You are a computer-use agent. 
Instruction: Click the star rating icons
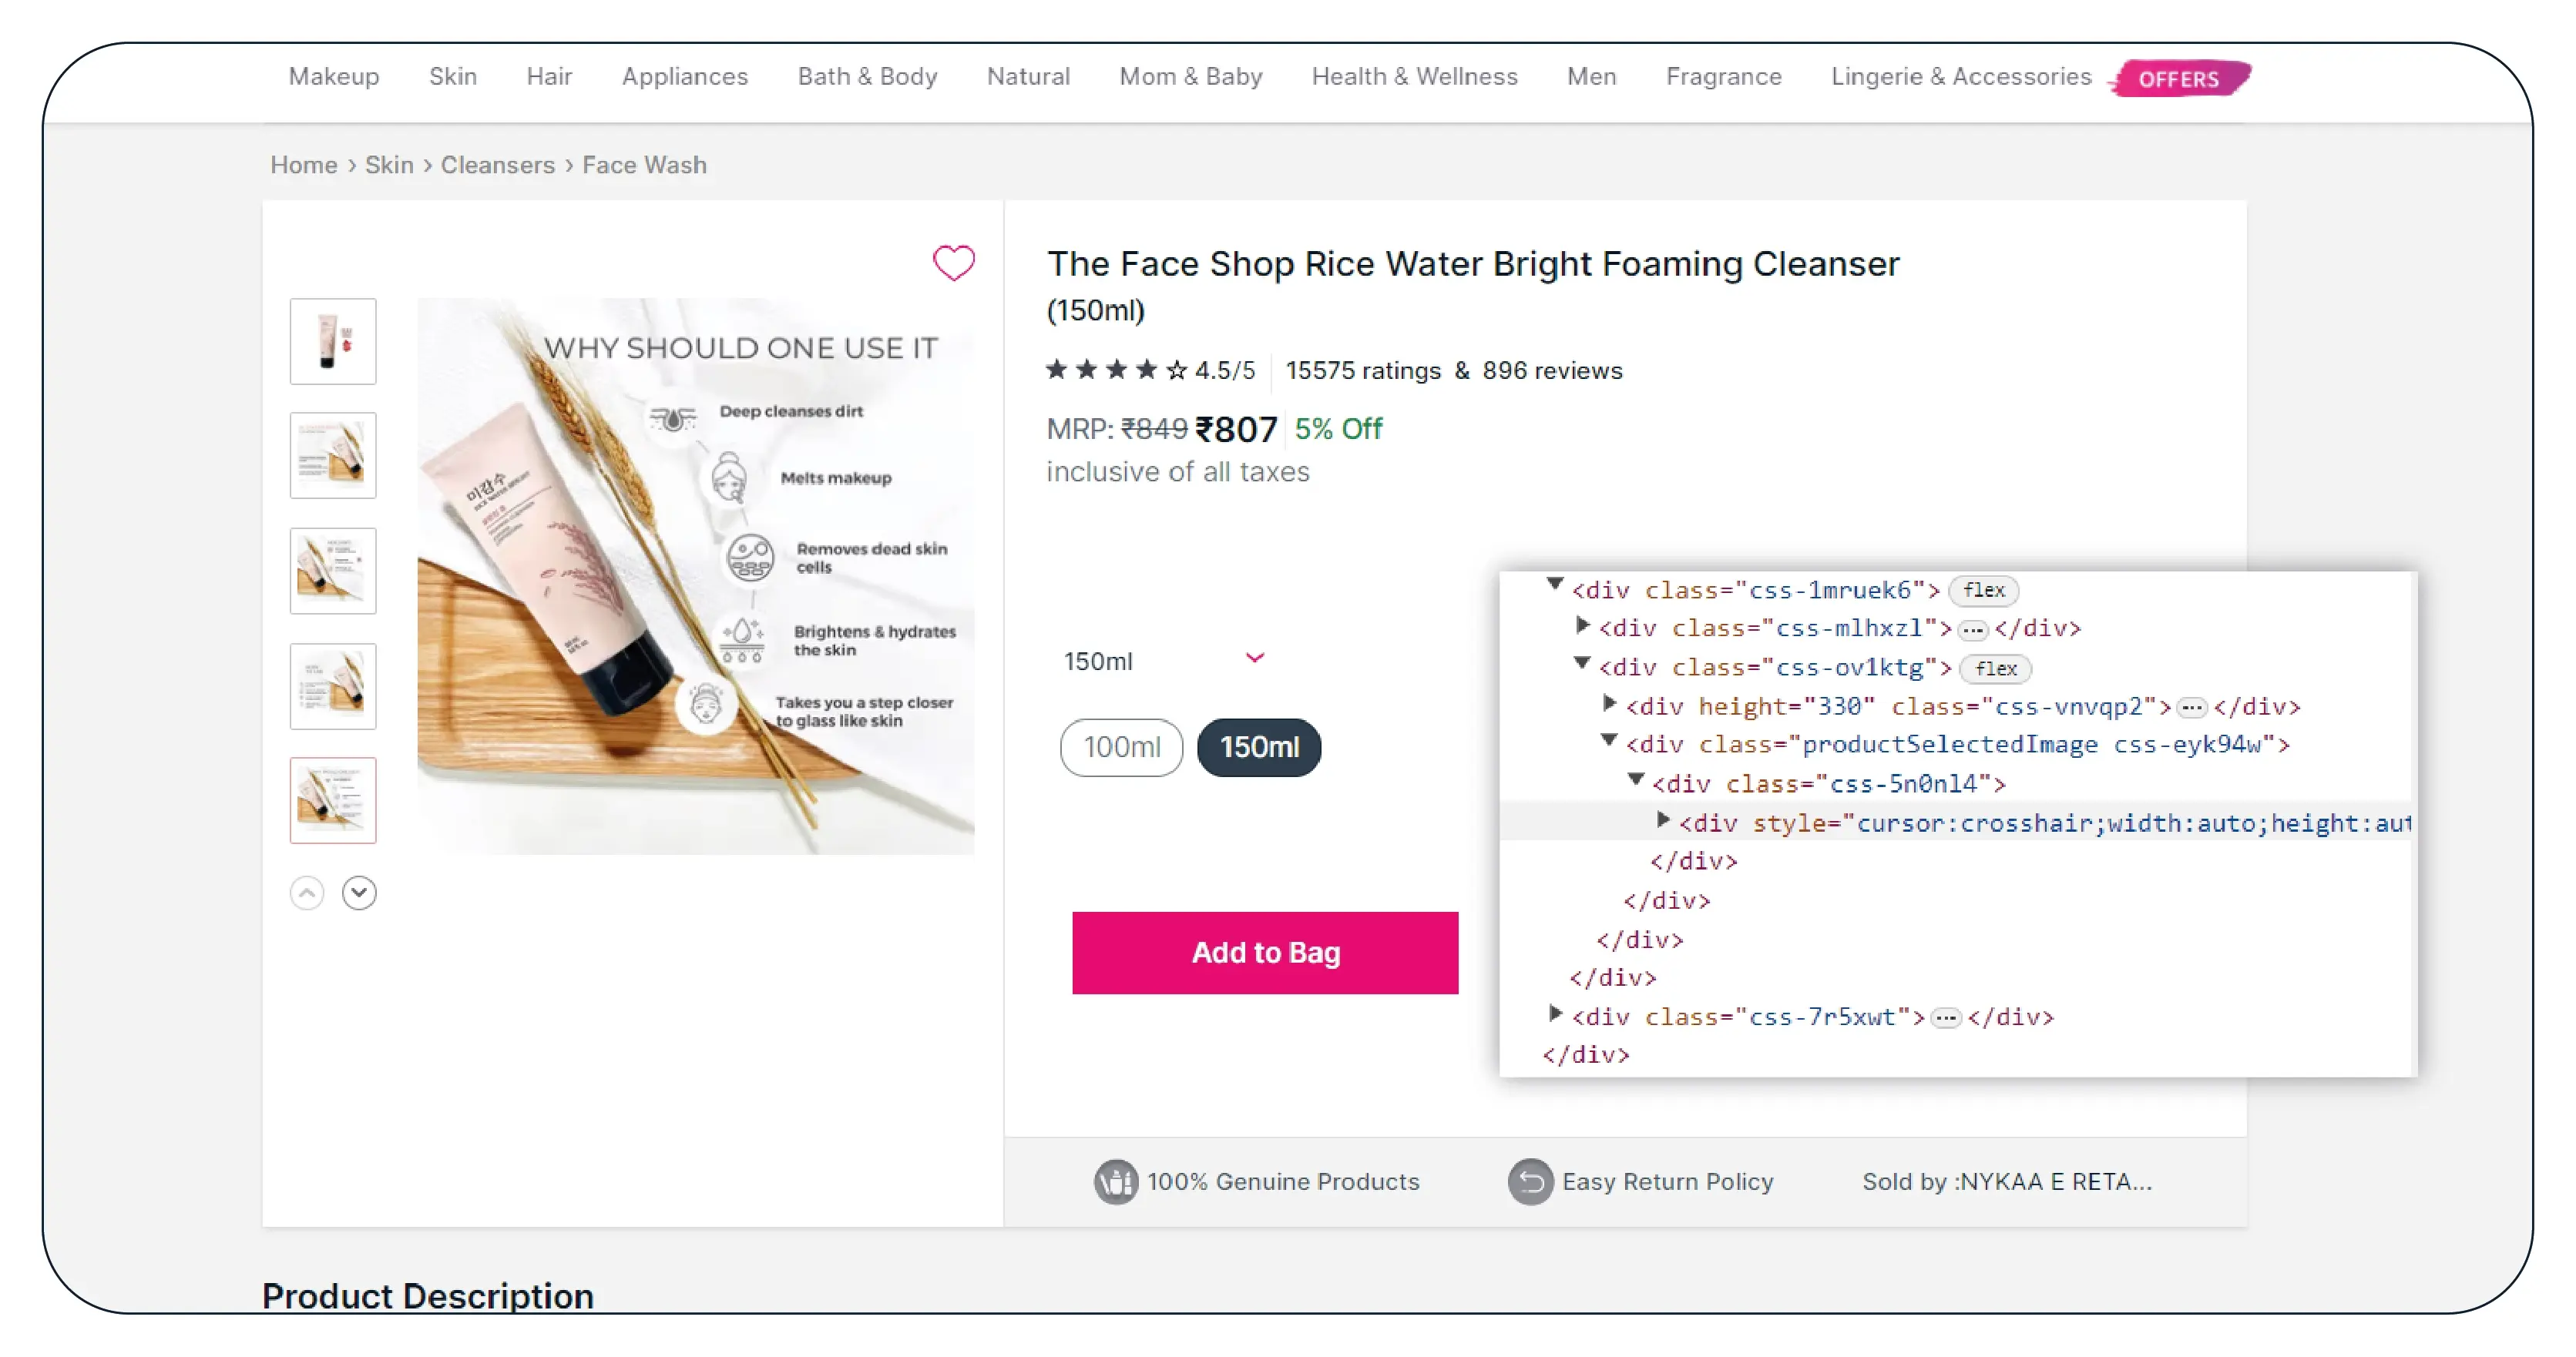(1116, 370)
